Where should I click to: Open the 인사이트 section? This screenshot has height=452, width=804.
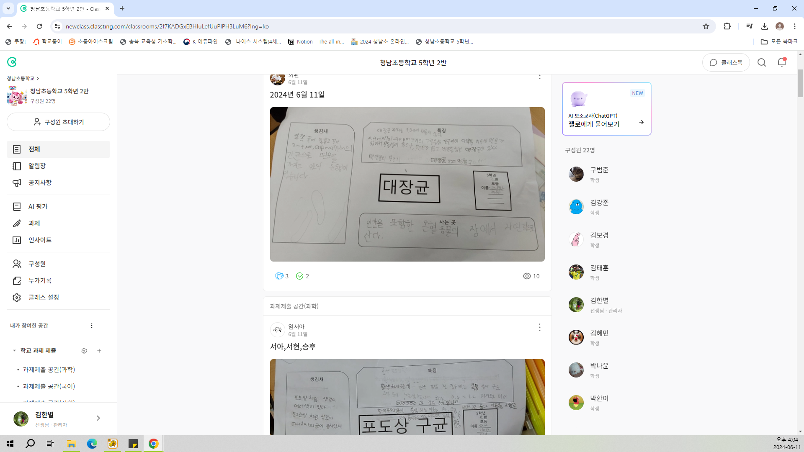click(x=58, y=240)
